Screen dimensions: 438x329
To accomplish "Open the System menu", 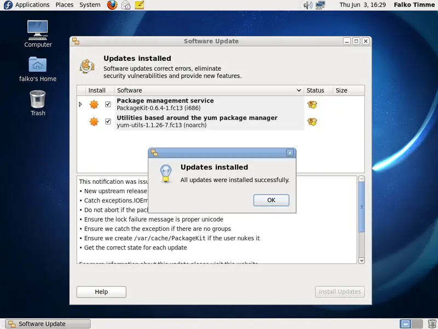I will tap(90, 5).
